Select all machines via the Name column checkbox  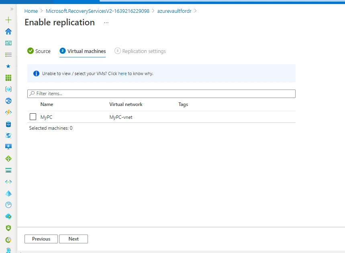33,104
